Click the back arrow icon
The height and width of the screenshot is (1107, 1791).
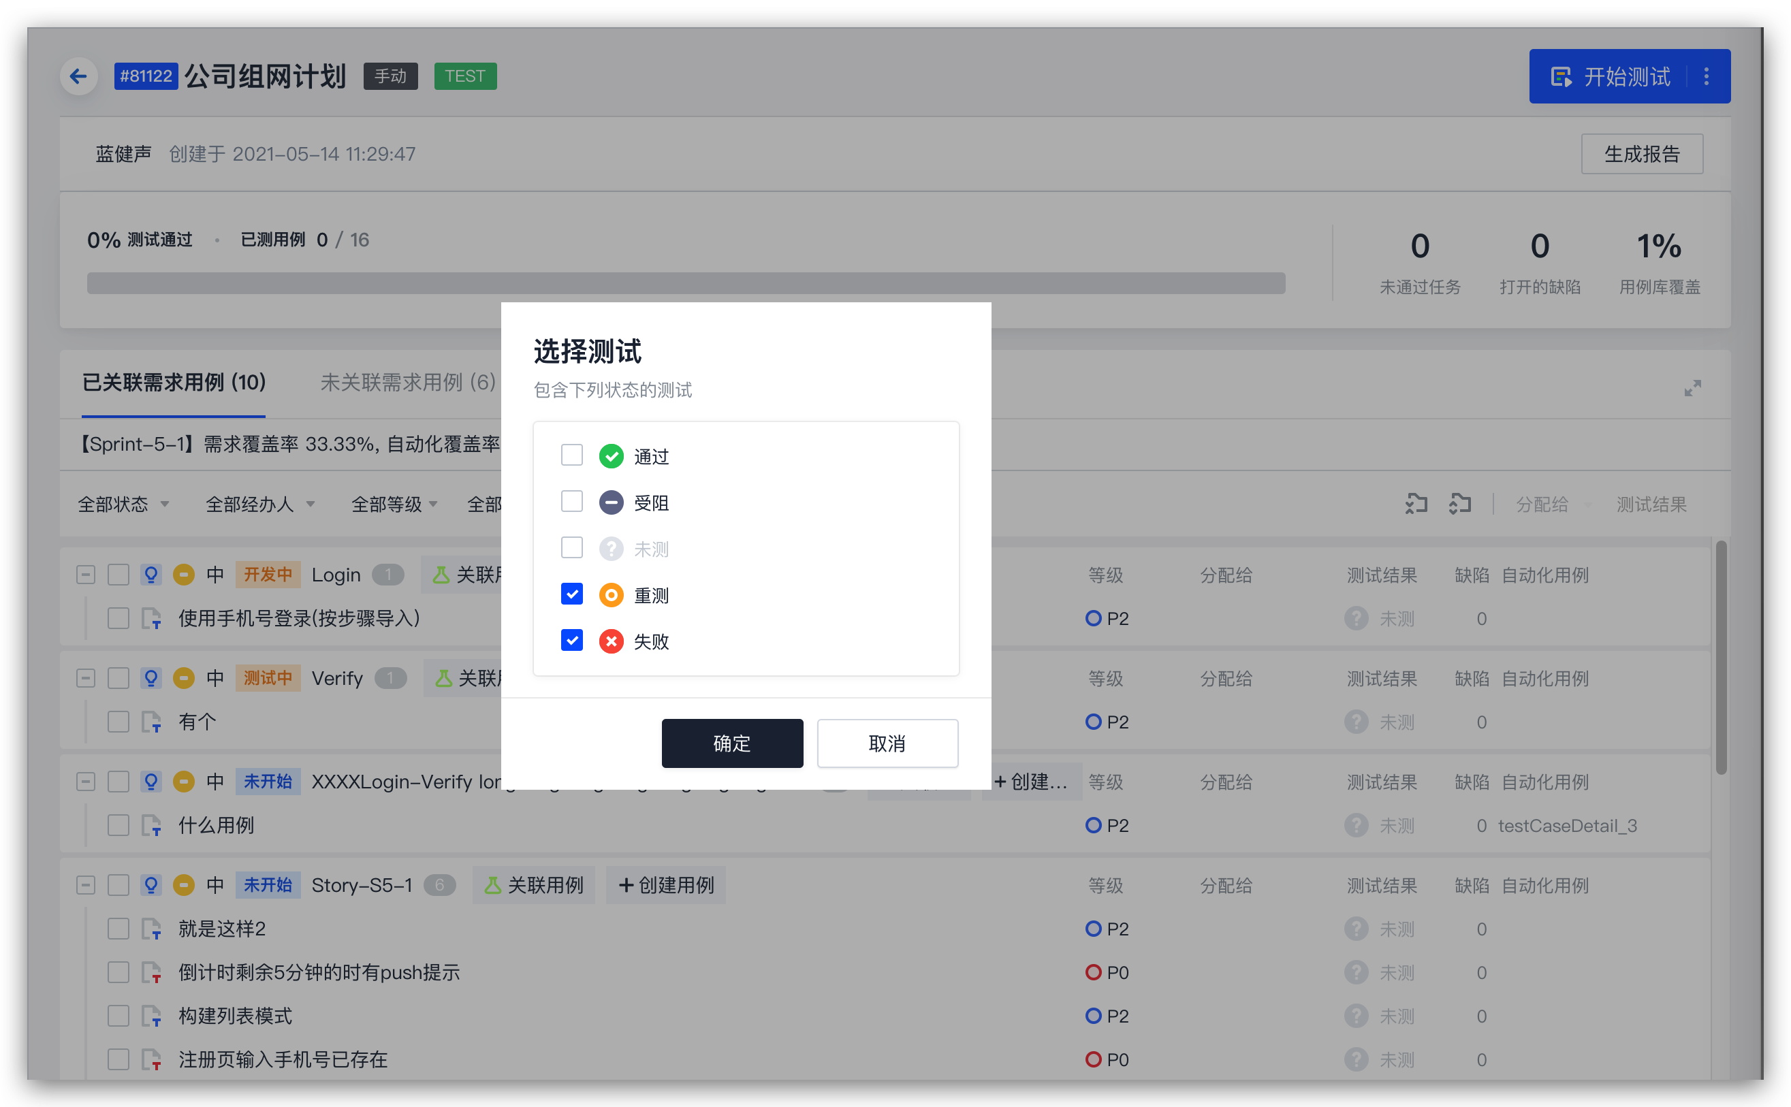click(78, 76)
